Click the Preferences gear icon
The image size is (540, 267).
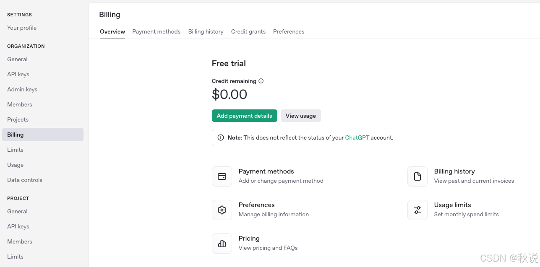tap(222, 210)
